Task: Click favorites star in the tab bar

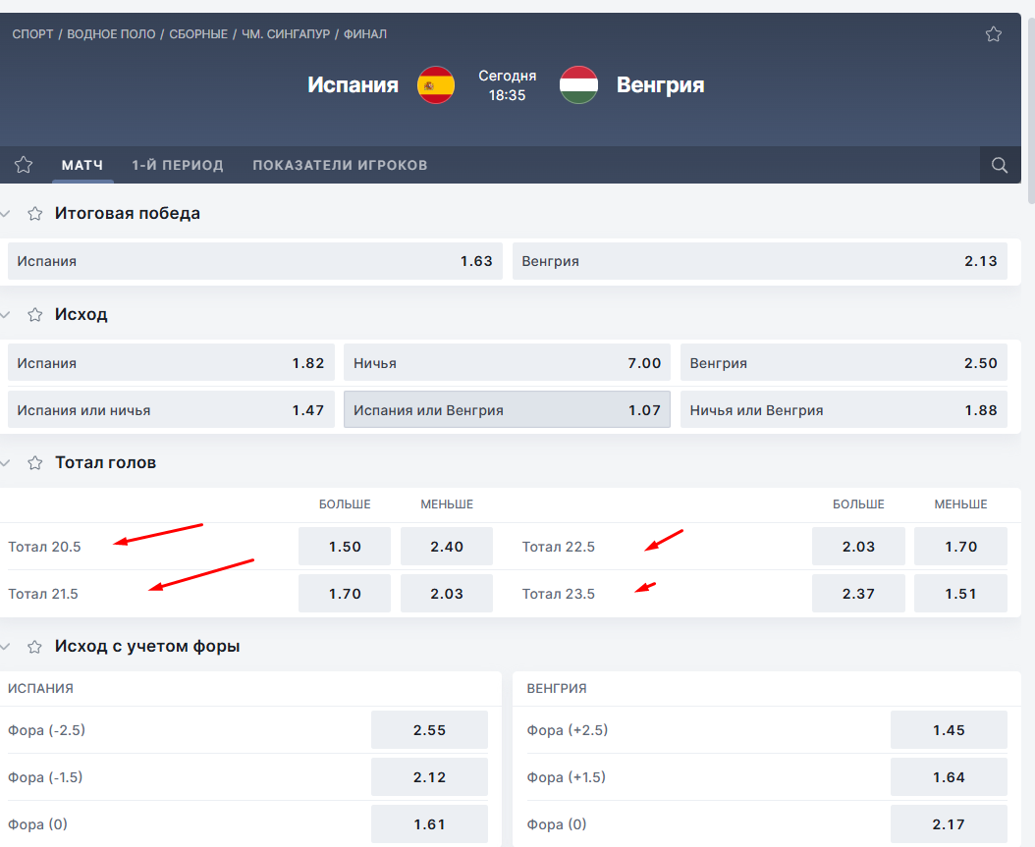Action: coord(24,165)
